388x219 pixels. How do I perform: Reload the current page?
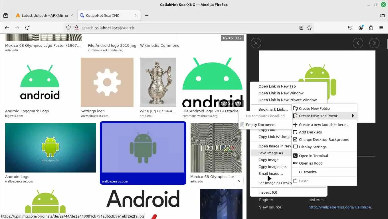tap(27, 28)
